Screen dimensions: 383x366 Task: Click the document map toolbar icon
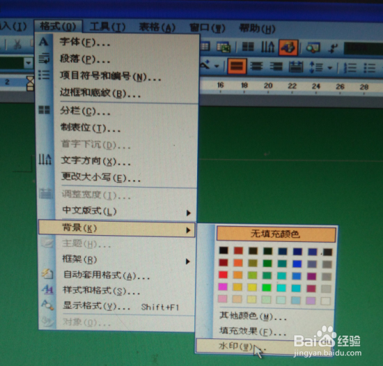(313, 47)
